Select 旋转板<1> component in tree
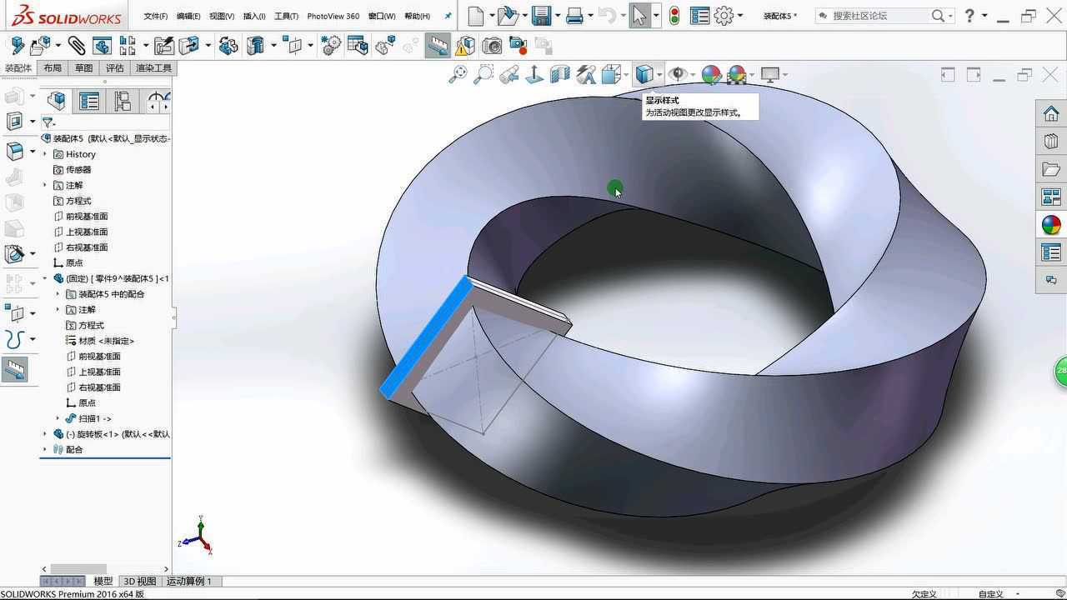 (117, 434)
